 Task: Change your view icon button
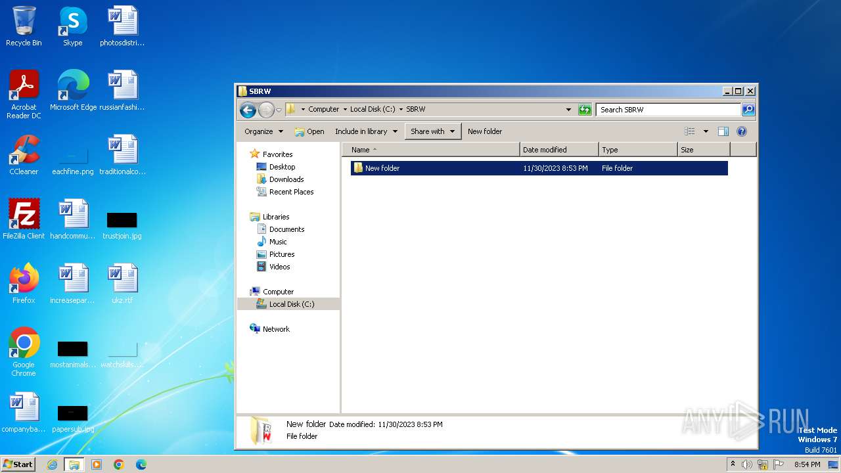pyautogui.click(x=689, y=131)
